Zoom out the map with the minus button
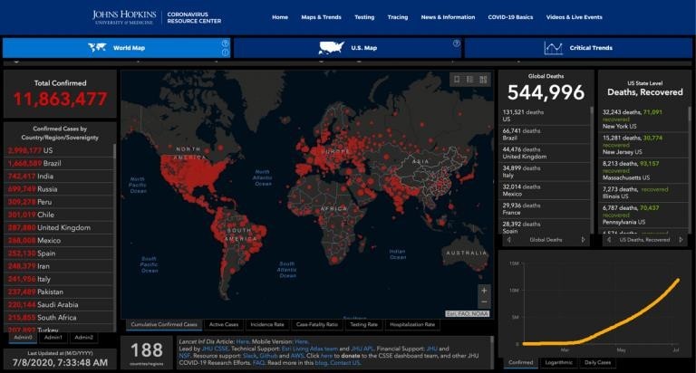Screen dimensions: 696x373 (484, 302)
